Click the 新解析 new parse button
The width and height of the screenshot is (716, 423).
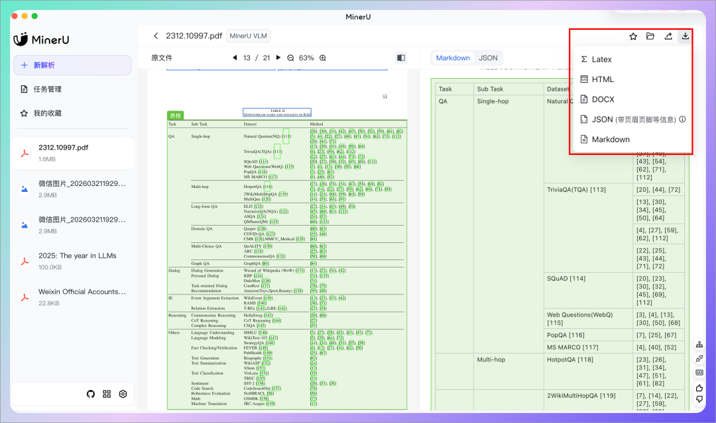click(72, 65)
